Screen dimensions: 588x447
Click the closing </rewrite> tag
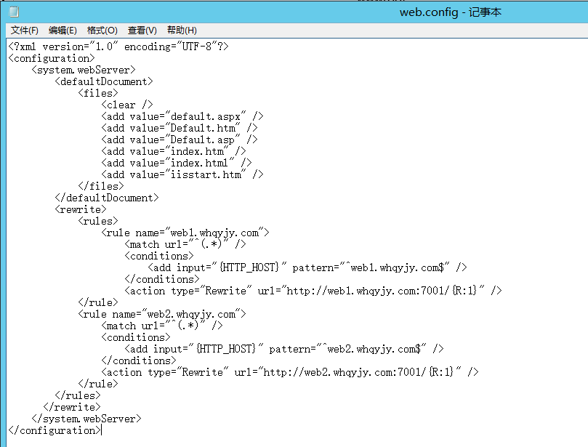tap(72, 407)
